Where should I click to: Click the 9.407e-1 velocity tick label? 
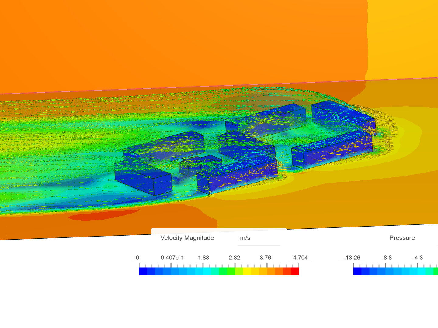[172, 258]
